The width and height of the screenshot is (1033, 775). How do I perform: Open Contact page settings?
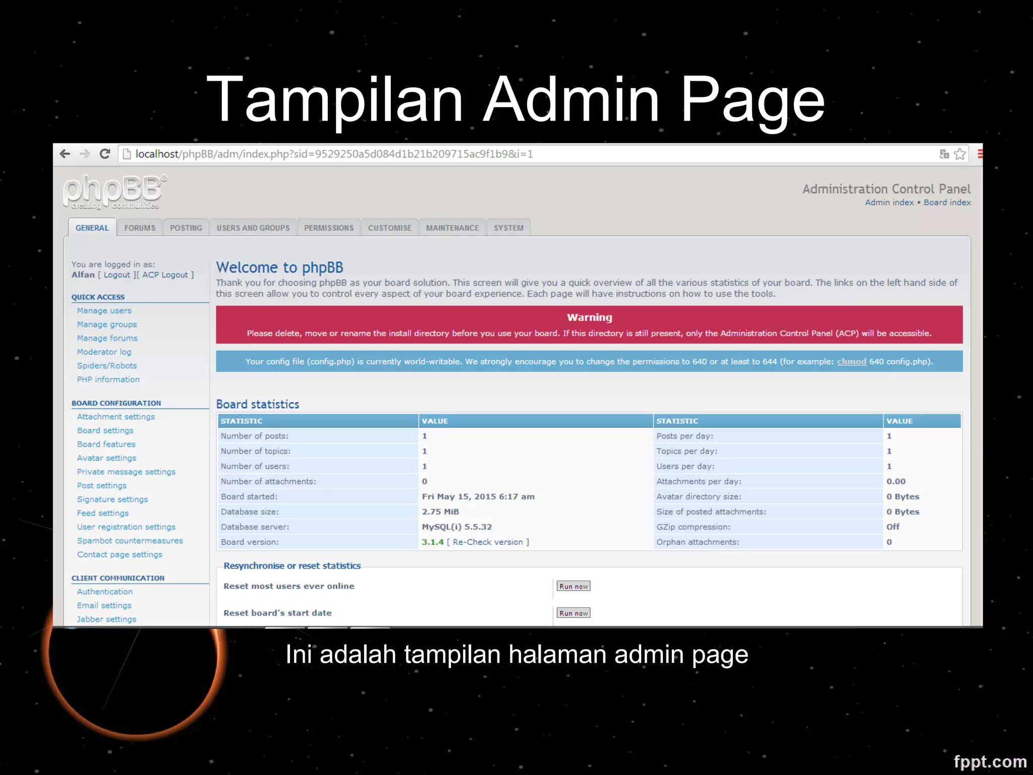coord(120,554)
